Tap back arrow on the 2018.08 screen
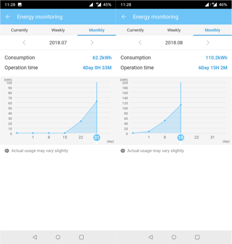This screenshot has width=232, height=244. [124, 17]
